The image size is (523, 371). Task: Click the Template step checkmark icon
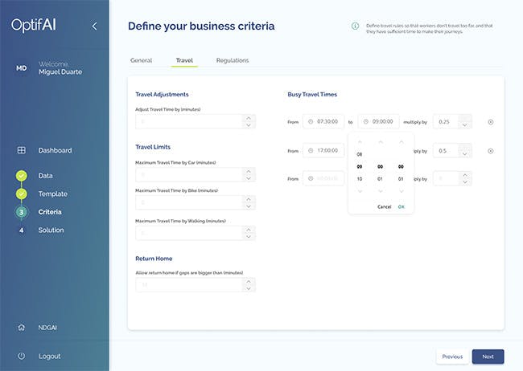[22, 194]
